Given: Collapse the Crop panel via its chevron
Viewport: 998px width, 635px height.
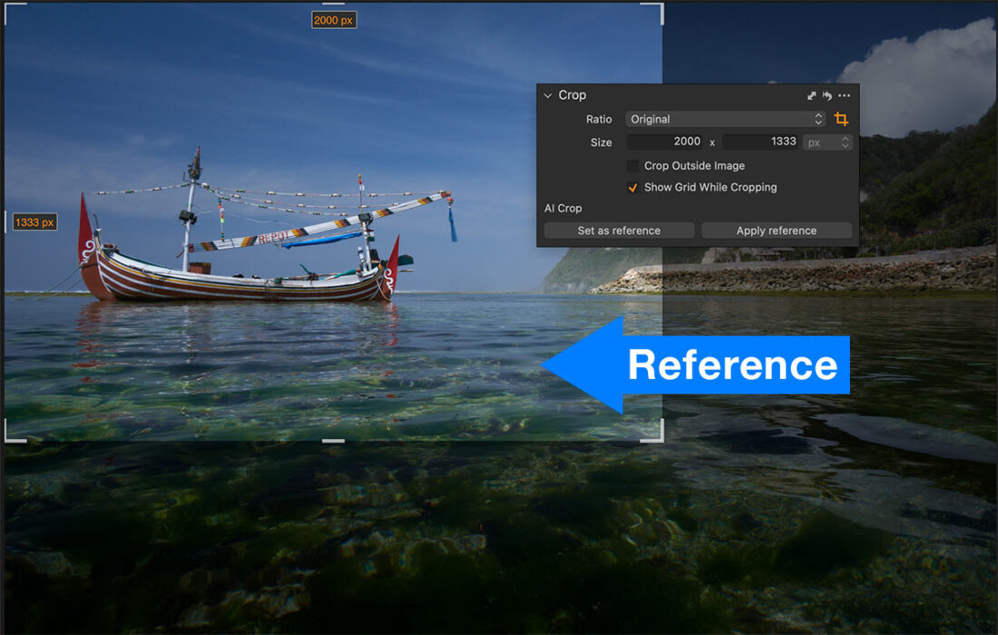Looking at the screenshot, I should tap(546, 95).
